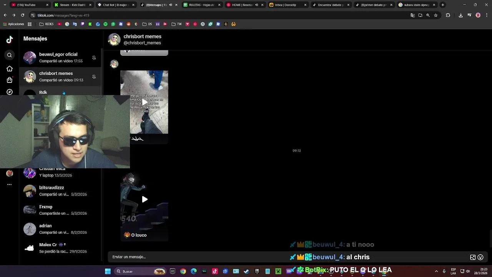Open Aplicaciones in bookmarks bar

(13, 24)
